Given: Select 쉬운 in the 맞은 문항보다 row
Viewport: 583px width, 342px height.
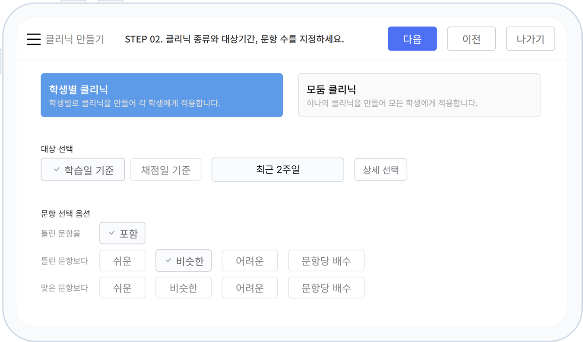Looking at the screenshot, I should (x=122, y=288).
